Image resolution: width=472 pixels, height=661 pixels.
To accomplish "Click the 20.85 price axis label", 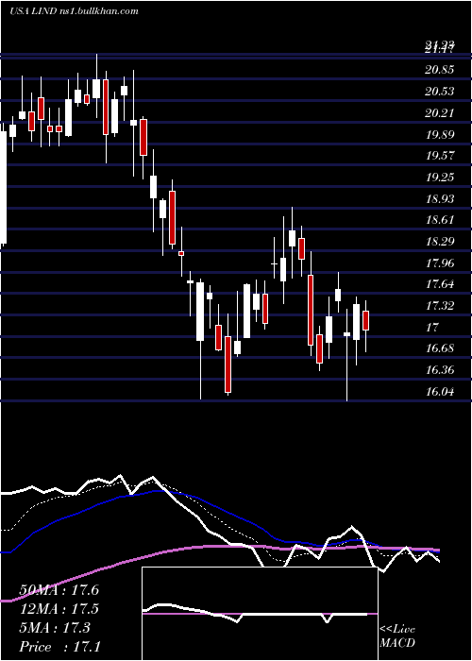I will (x=440, y=70).
